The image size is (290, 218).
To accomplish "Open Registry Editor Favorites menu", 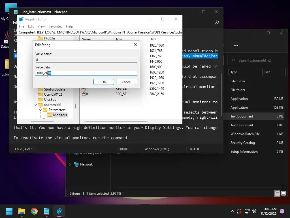I will [55, 26].
